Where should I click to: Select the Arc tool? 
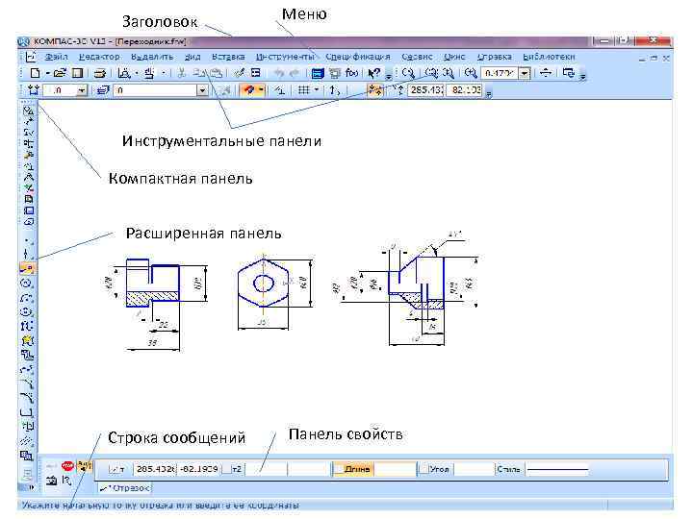point(27,297)
